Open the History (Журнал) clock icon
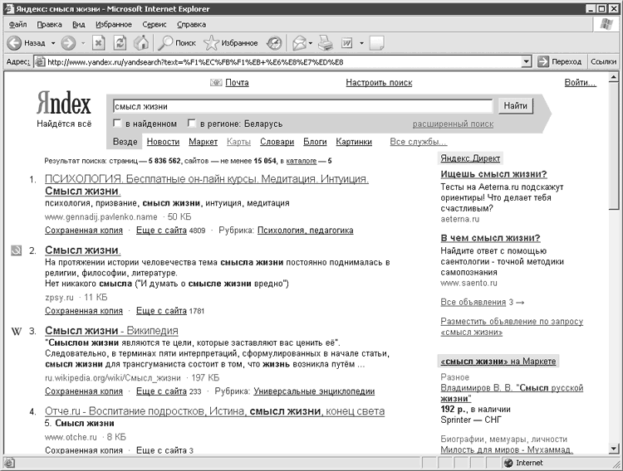Screen dimensions: 623x471 274,42
